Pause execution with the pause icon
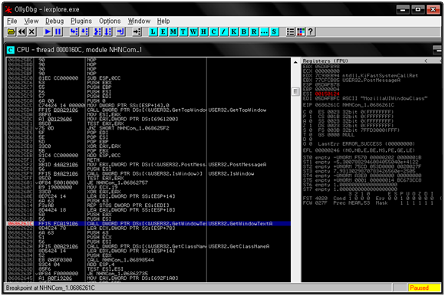445x296 pixels. 58,31
